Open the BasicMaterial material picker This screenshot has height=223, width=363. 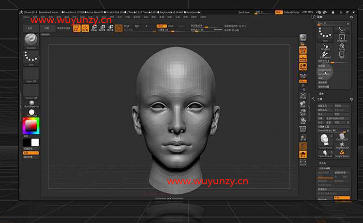click(x=31, y=104)
